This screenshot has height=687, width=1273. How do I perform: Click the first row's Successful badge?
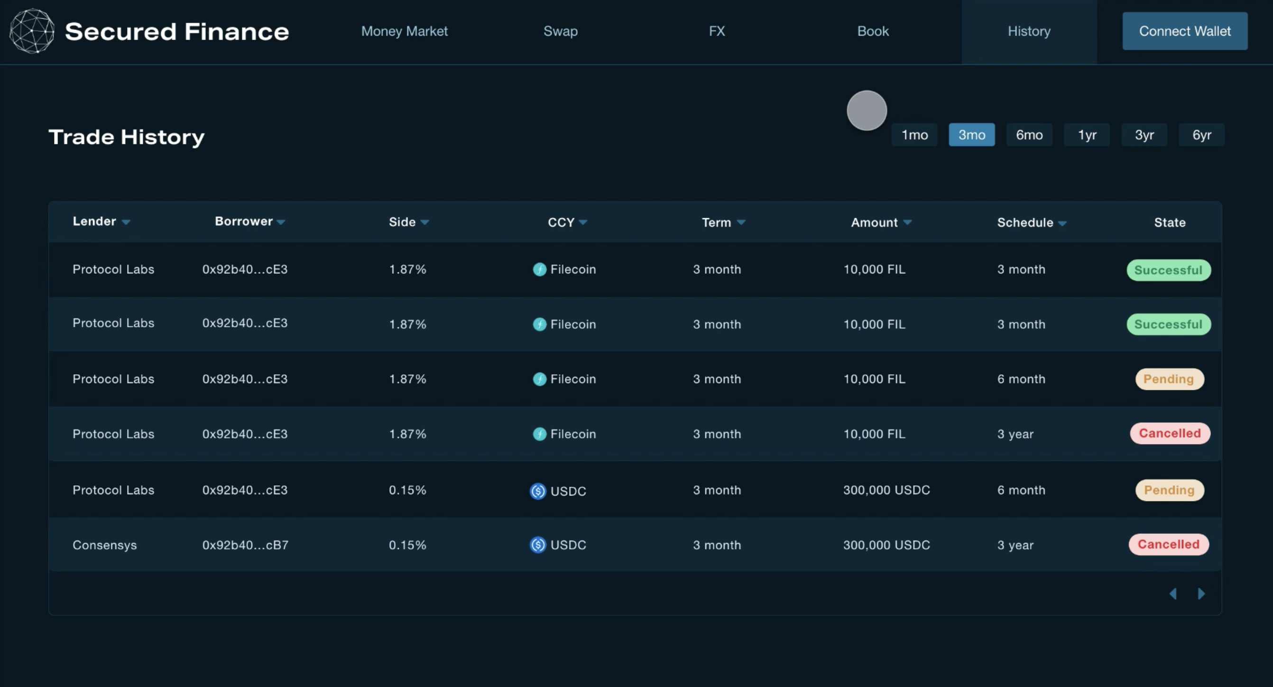[x=1169, y=270]
